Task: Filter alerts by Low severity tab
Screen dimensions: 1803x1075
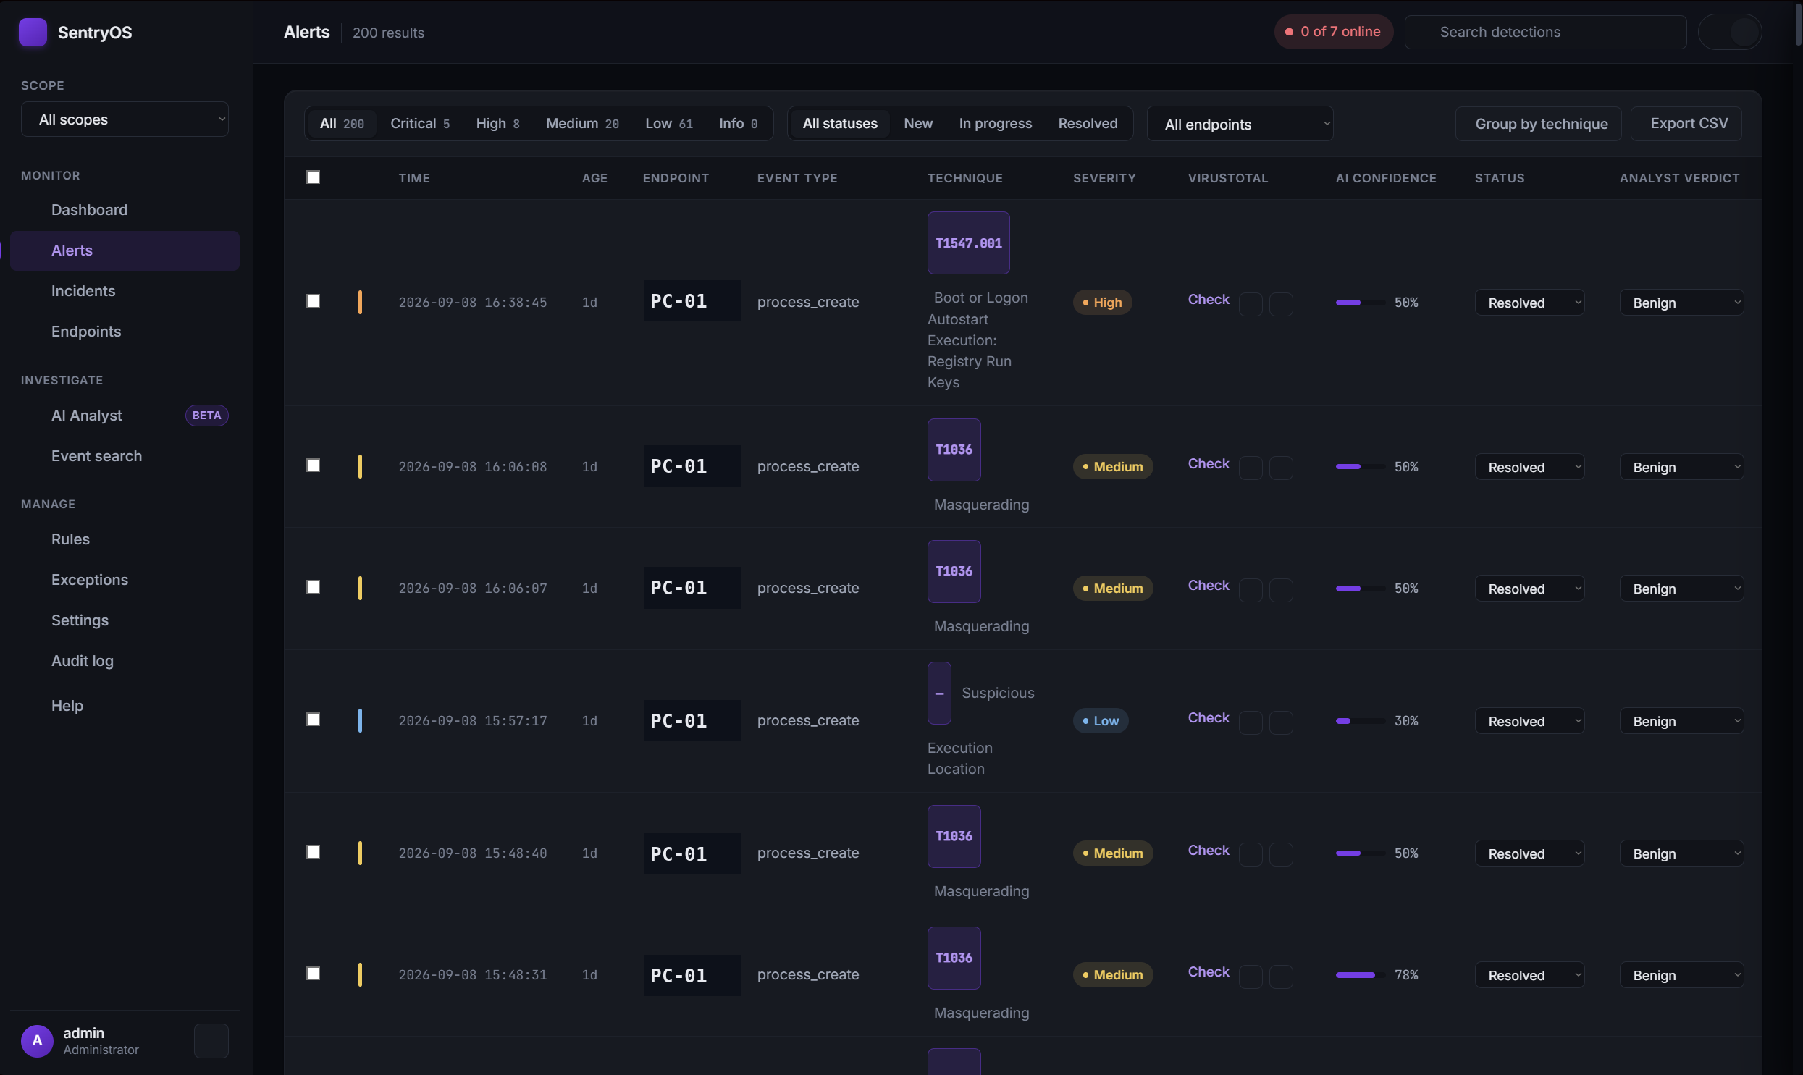Action: pyautogui.click(x=668, y=123)
